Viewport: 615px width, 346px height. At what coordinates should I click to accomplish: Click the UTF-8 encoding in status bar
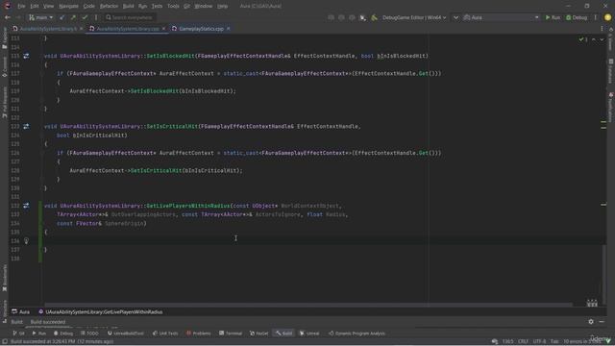click(539, 342)
